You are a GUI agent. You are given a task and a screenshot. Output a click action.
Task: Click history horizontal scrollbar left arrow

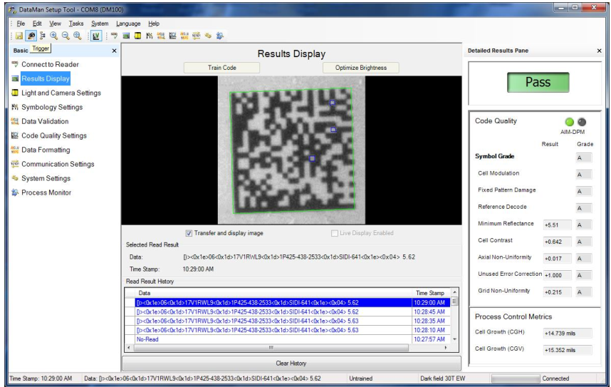pyautogui.click(x=130, y=347)
